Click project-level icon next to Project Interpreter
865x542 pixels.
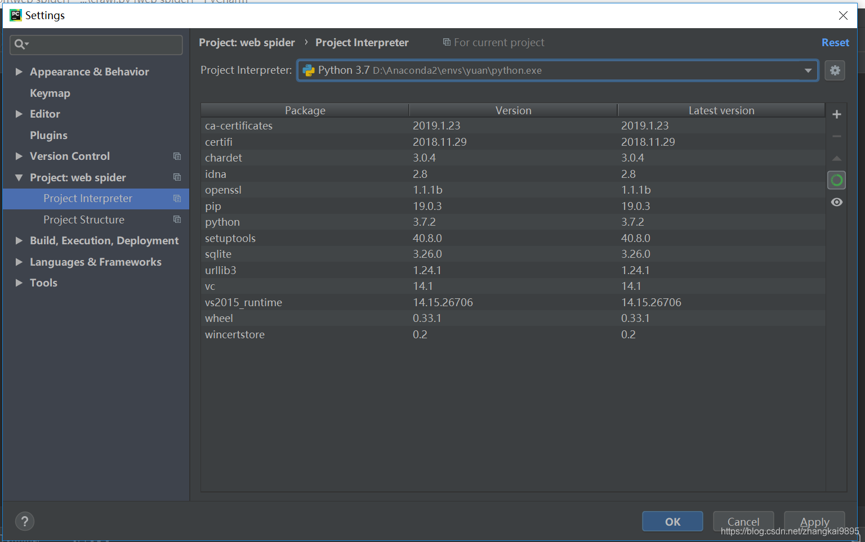click(x=177, y=199)
